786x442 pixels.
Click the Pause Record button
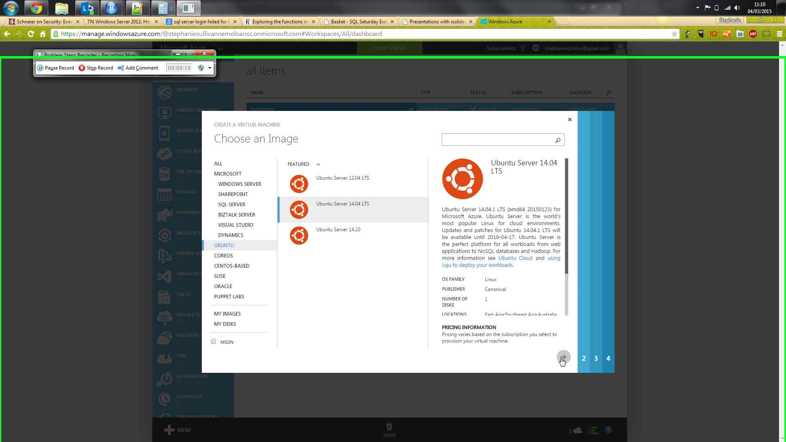tap(56, 68)
